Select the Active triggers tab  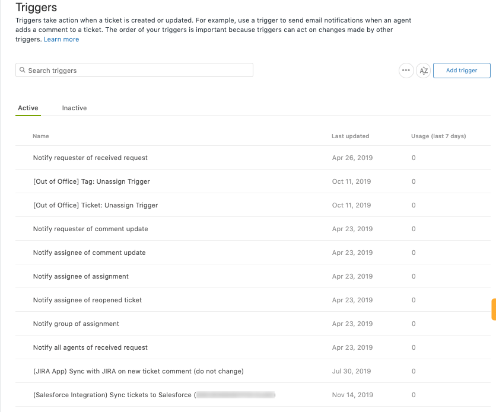(x=28, y=108)
